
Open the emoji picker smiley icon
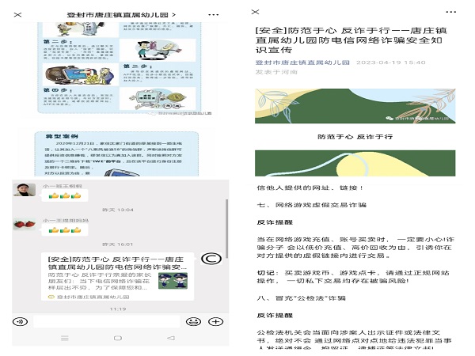(x=193, y=321)
